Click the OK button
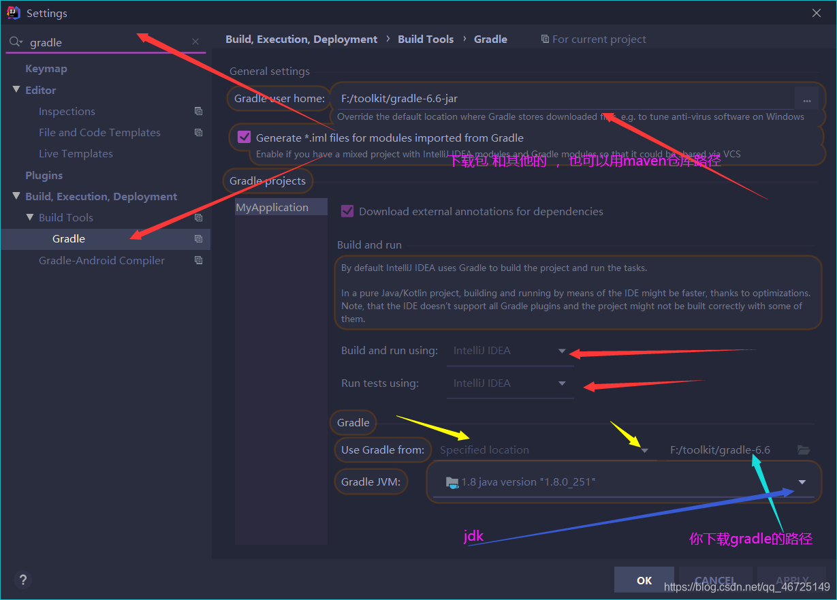837x600 pixels. coord(644,580)
